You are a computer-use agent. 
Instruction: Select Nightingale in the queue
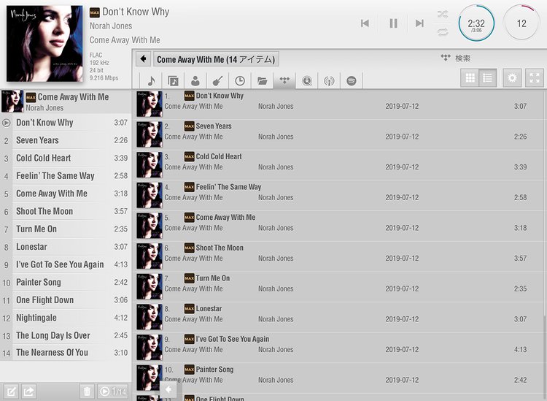(x=66, y=318)
